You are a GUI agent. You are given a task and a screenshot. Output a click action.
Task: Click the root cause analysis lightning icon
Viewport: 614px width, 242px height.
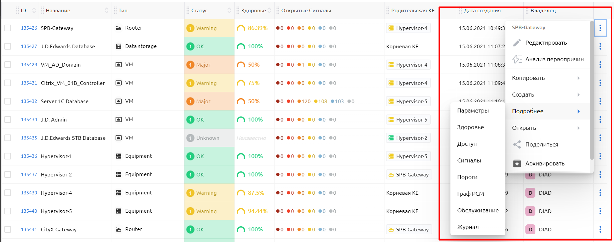coord(517,59)
